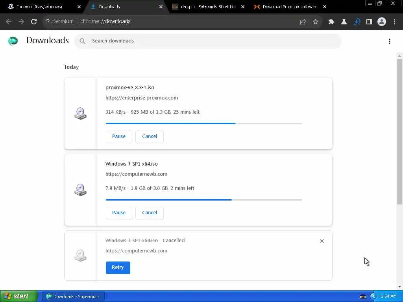Toggle the side panel icon

[x=369, y=22]
